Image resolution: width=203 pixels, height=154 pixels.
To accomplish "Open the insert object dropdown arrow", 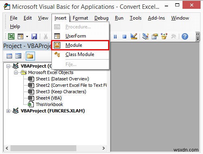I will coord(27,36).
